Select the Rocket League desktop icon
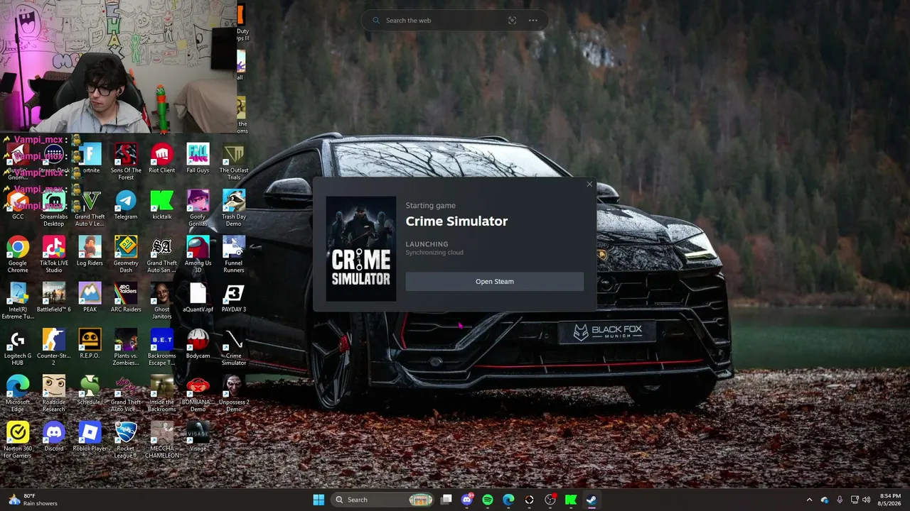This screenshot has width=910, height=511. (x=126, y=440)
